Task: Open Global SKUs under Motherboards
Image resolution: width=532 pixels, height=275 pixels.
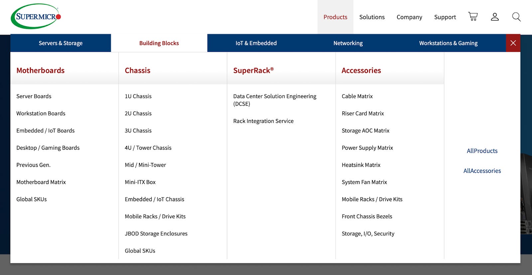Action: (32, 199)
